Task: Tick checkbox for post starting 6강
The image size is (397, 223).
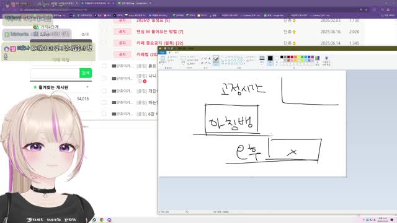Action: click(x=104, y=113)
